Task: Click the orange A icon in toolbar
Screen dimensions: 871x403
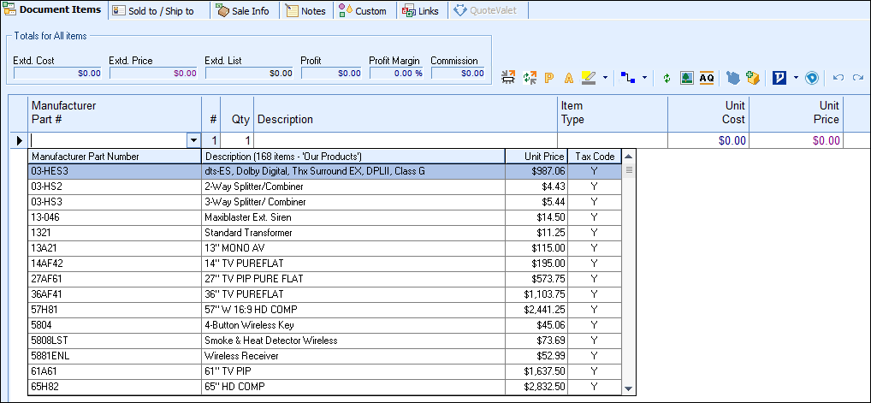Action: (x=568, y=78)
